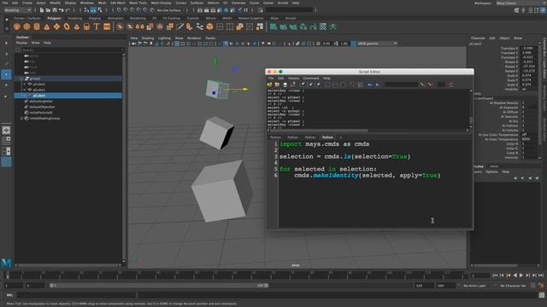Screen dimensions: 547x307
Task: Click the Maya logo in the corner
Action: [x=6, y=263]
